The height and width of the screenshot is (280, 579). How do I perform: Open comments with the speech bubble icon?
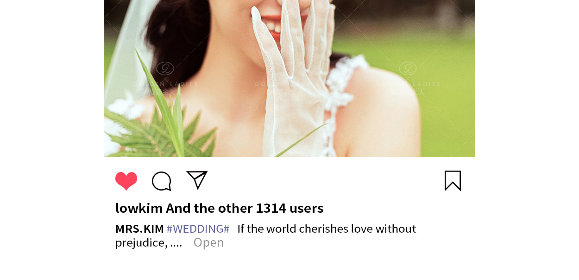pos(162,181)
